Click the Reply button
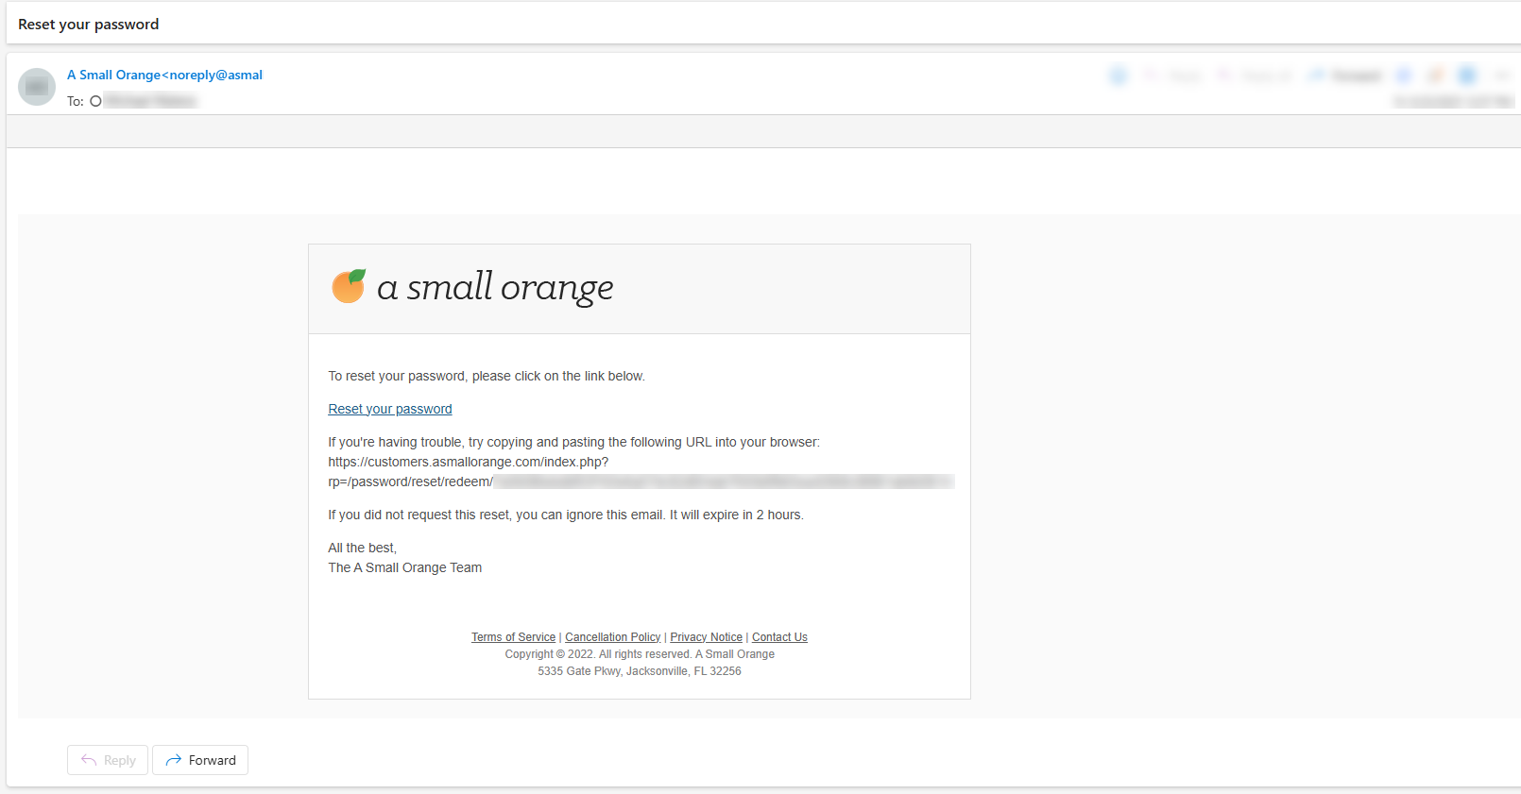This screenshot has width=1521, height=794. coord(108,760)
